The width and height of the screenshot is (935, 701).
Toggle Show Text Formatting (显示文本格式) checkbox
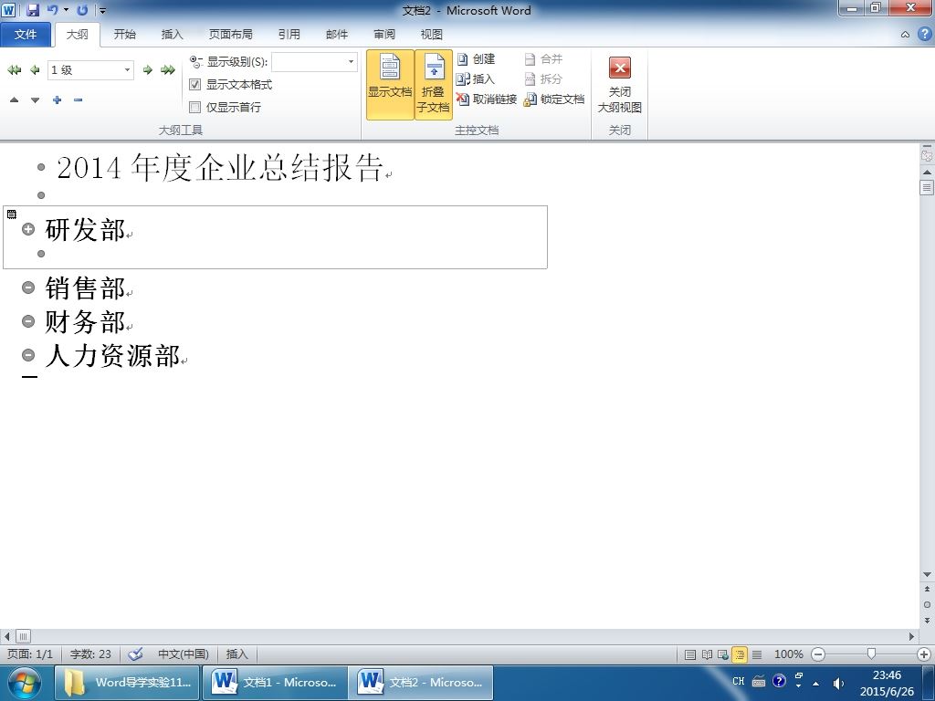(x=194, y=85)
